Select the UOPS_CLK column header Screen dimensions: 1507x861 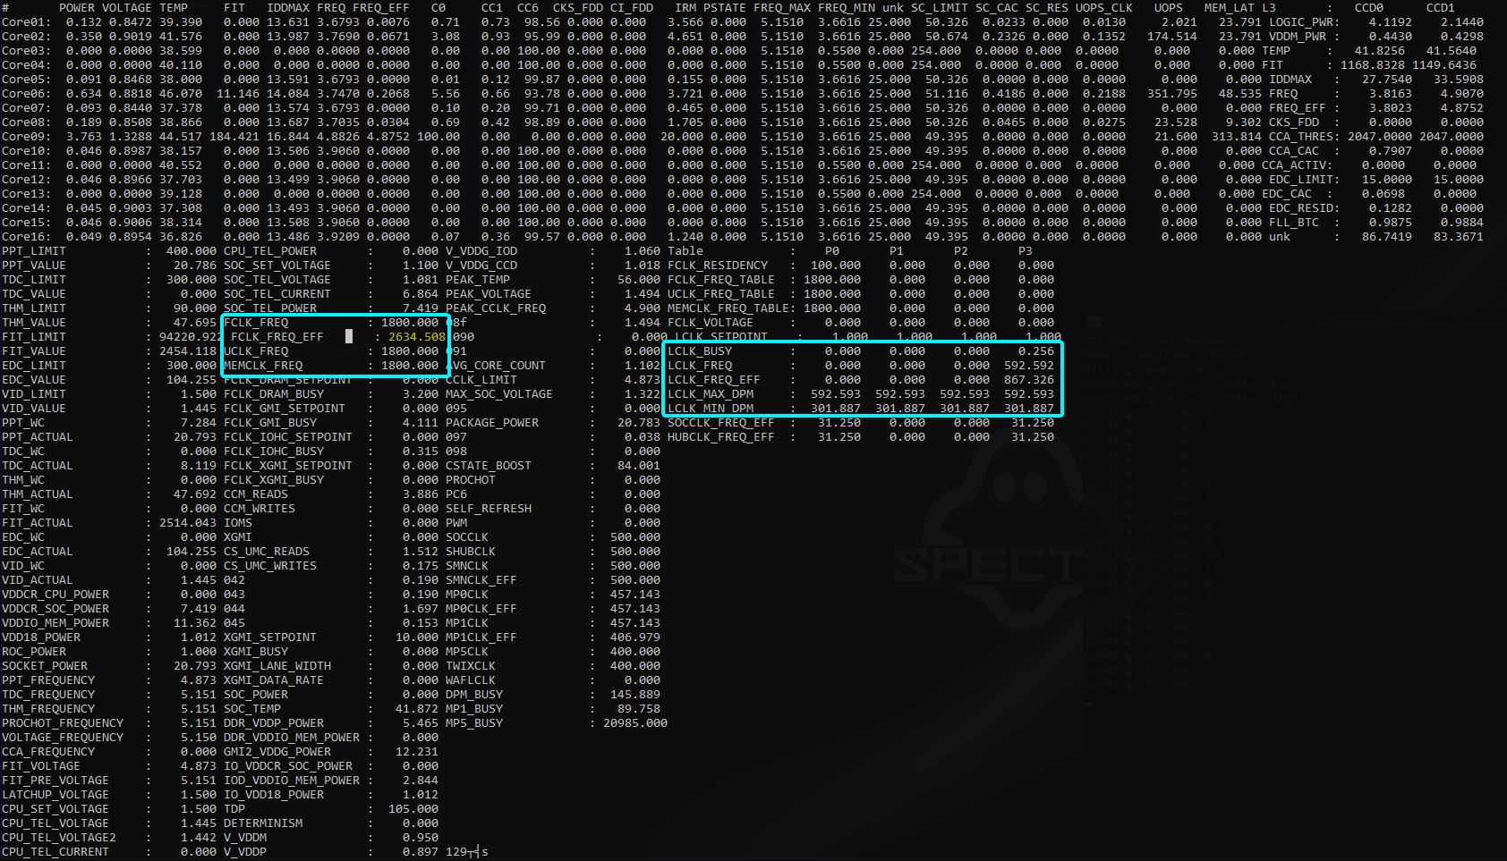[x=1104, y=8]
